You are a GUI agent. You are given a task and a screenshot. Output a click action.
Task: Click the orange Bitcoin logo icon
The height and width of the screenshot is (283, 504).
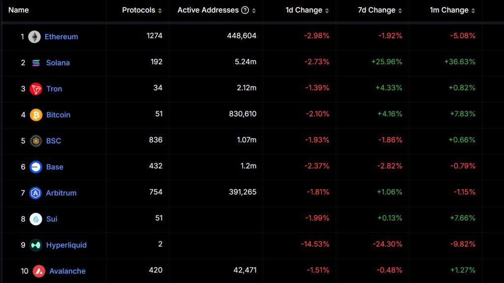pyautogui.click(x=36, y=115)
